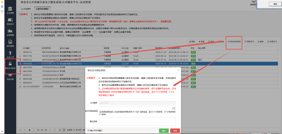Click the 状态 column header
This screenshot has height=134, width=282.
(194, 48)
